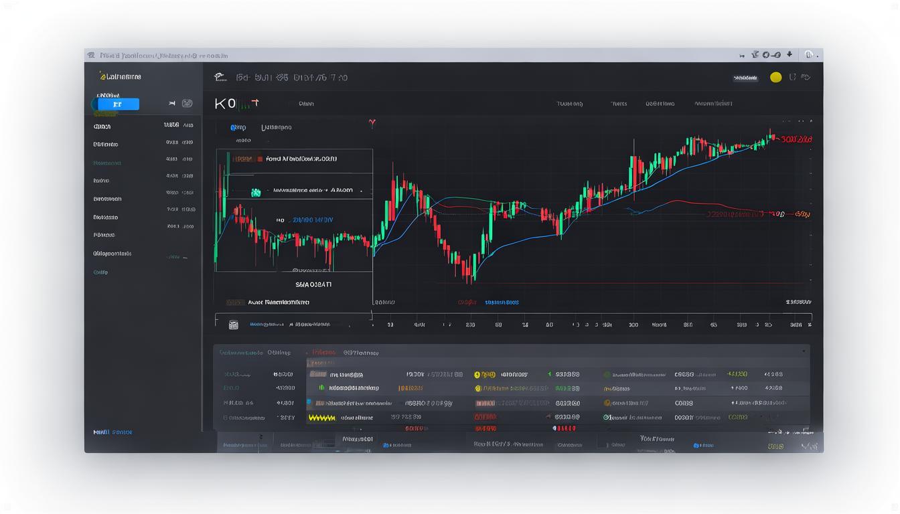Open the blue Gilfo link in the sidebar list
Viewport: 900px width, 514px height.
coord(100,272)
